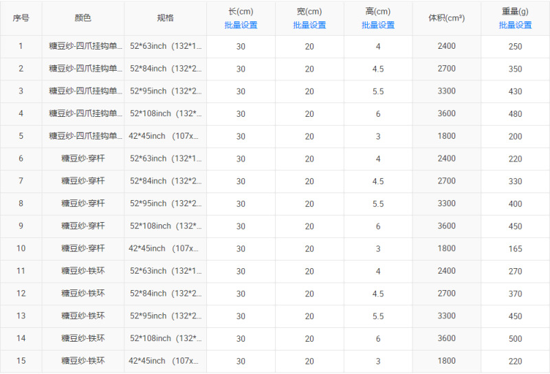Edit the weight field 165 in row 10

click(x=515, y=248)
